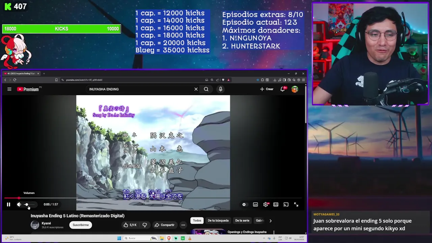The height and width of the screenshot is (243, 432).
Task: Open File Explorer from taskbar
Action: (163, 238)
